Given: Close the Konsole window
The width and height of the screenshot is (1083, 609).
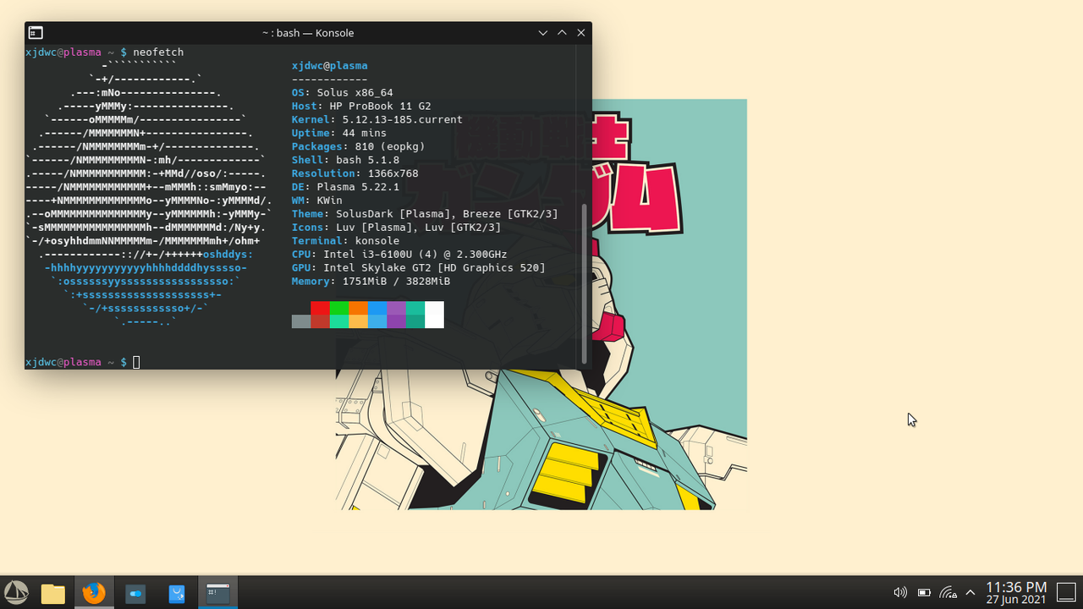Looking at the screenshot, I should click(581, 33).
